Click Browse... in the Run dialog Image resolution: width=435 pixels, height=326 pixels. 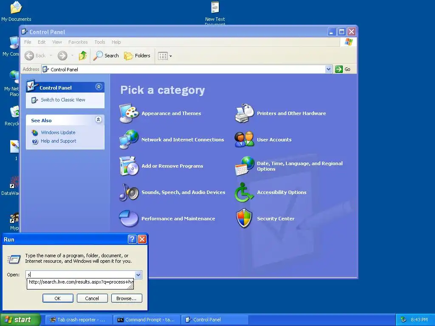127,298
